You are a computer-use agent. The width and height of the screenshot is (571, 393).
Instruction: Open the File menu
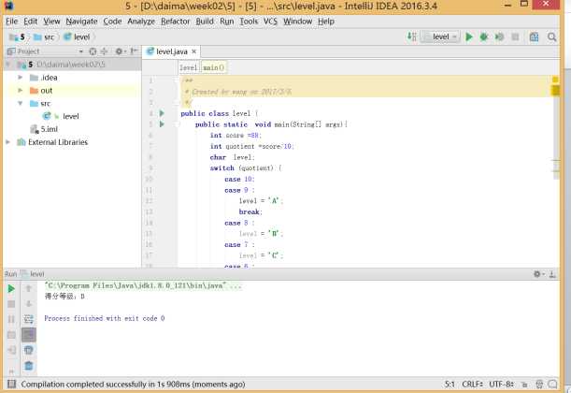11,22
